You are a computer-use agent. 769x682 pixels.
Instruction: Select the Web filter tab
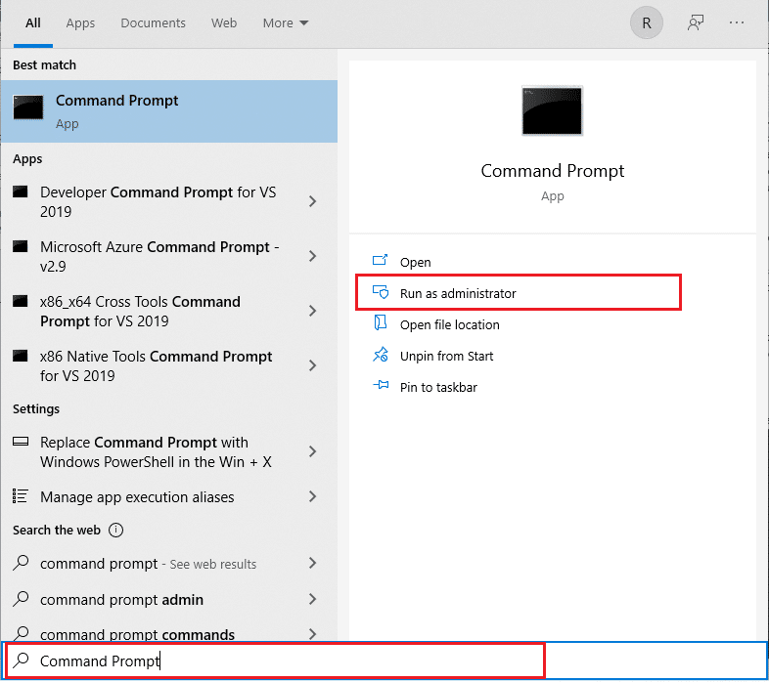pyautogui.click(x=224, y=23)
